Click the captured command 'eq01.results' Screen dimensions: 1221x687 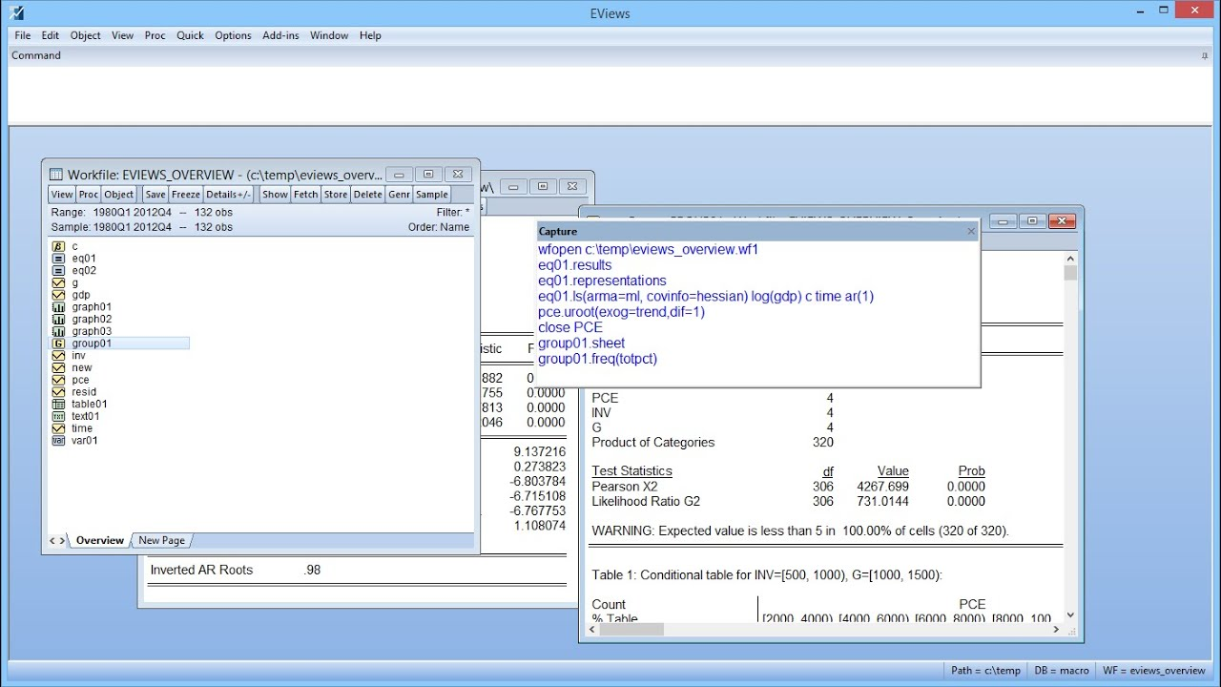pos(575,265)
